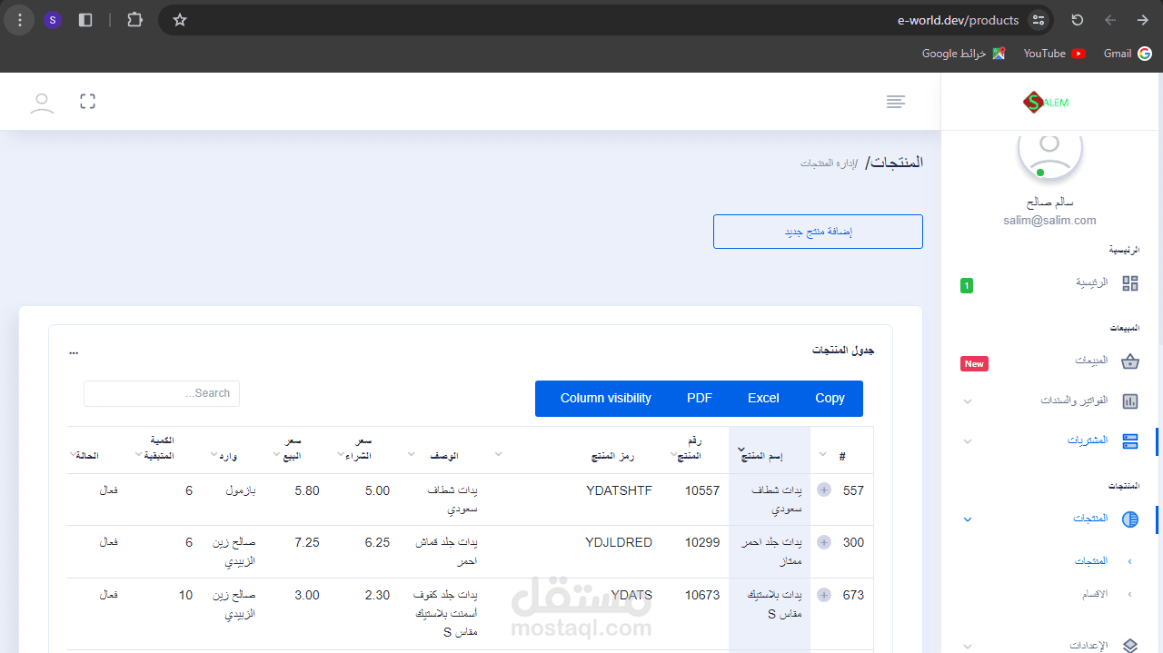Bookmark this page with the star icon

180,20
